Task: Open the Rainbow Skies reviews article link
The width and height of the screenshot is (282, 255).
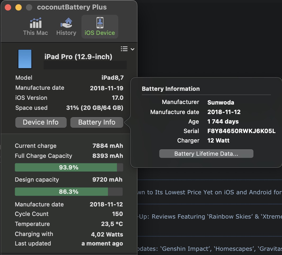Action: tap(210, 217)
